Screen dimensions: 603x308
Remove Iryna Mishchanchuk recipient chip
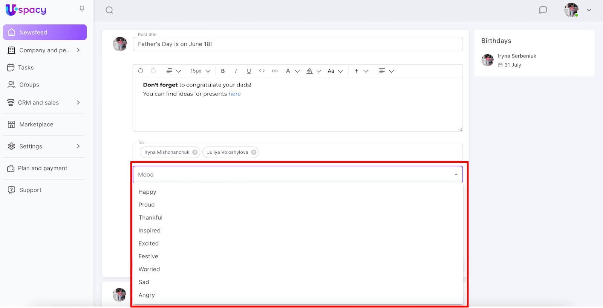tap(195, 152)
